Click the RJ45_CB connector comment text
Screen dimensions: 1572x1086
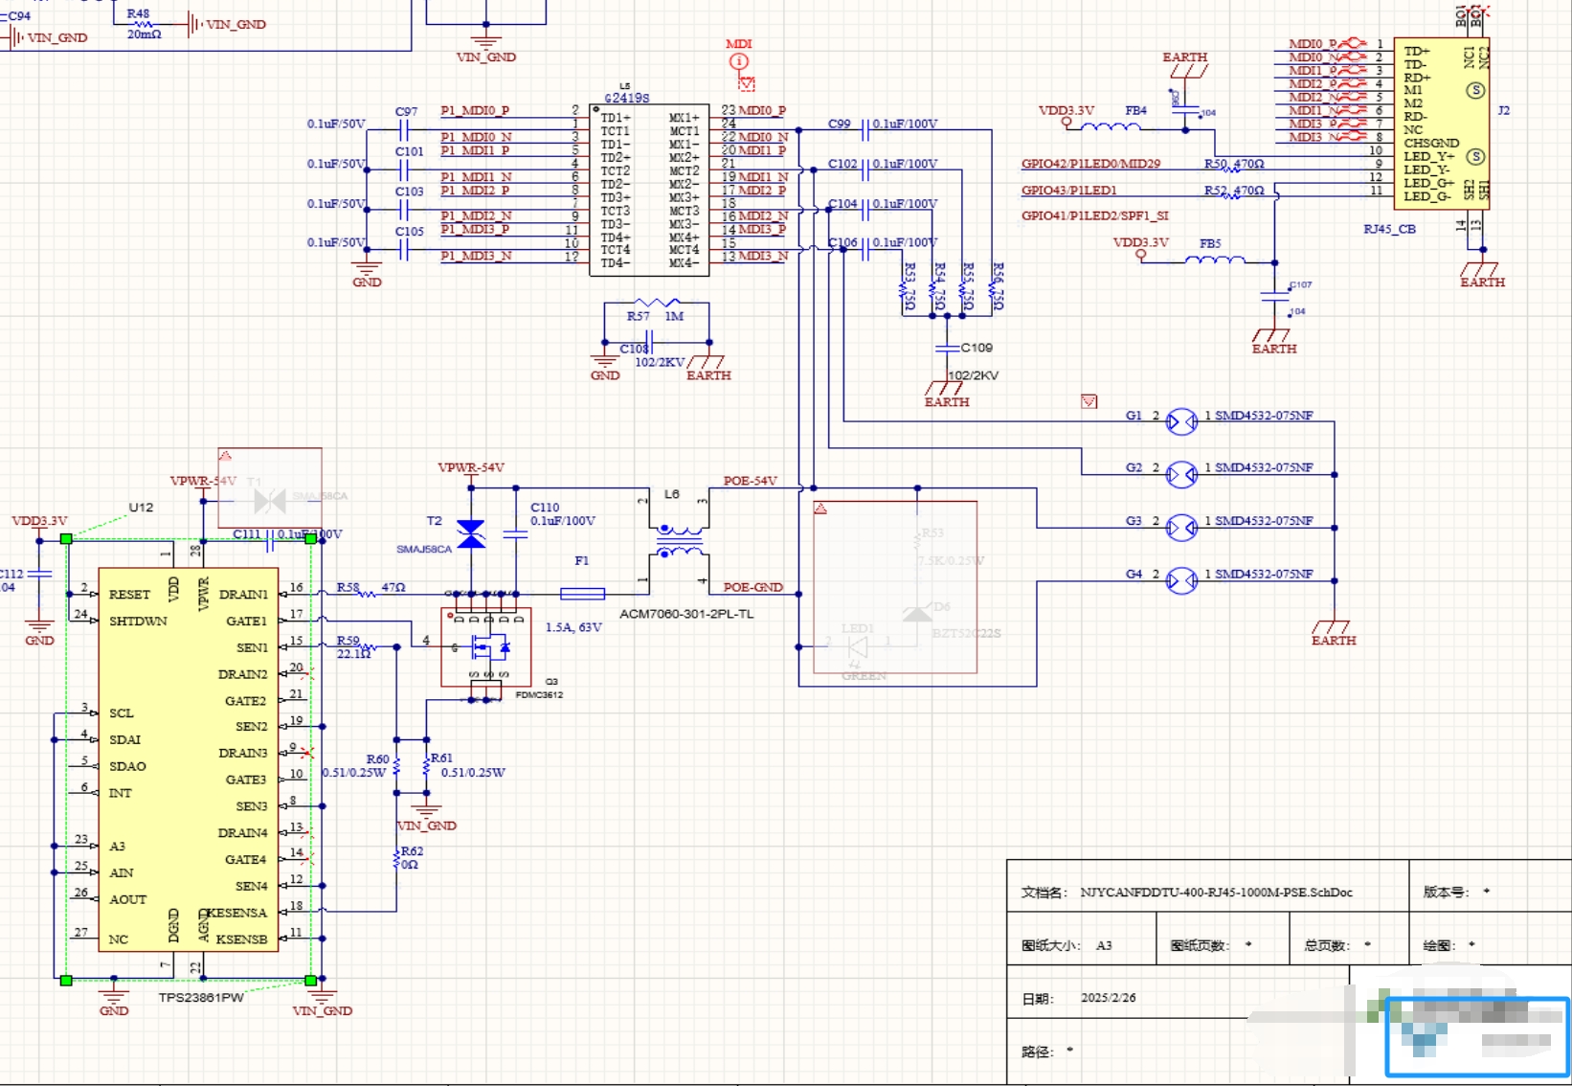click(x=1389, y=229)
